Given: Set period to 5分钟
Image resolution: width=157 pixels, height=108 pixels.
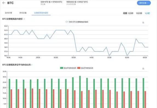Looking at the screenshot, I should [x=131, y=13].
